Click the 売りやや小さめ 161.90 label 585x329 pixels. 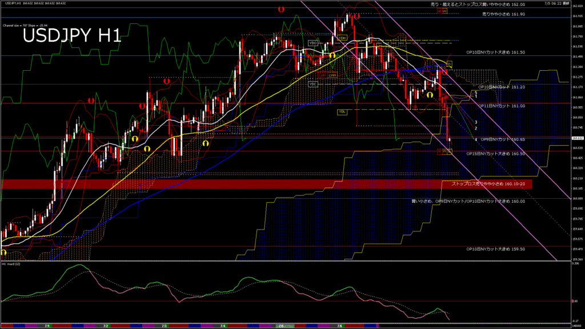click(503, 13)
